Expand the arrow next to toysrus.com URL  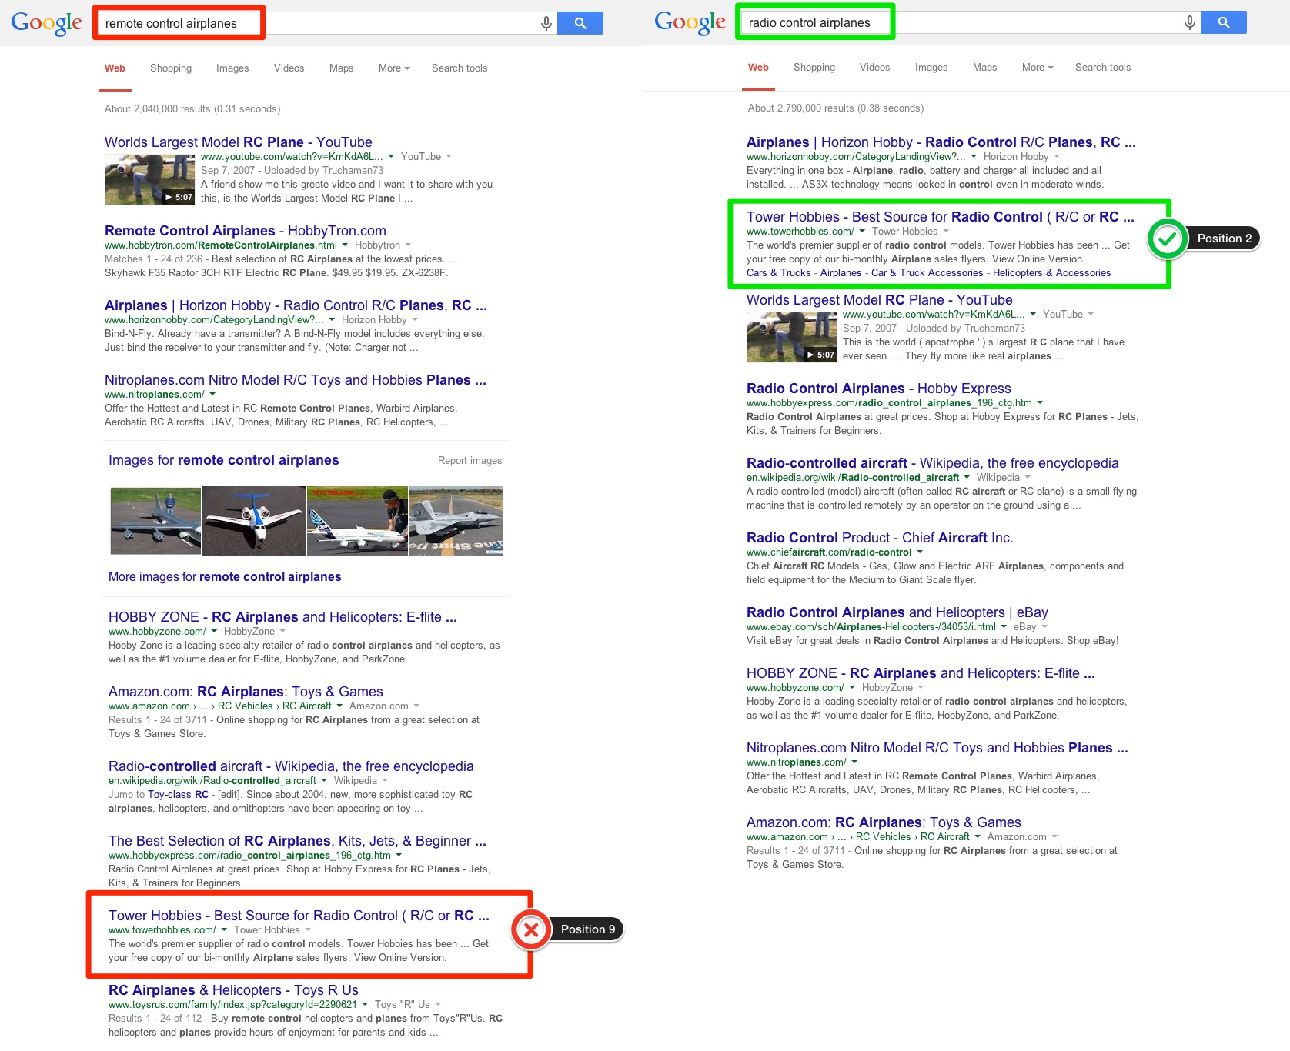pos(365,1004)
